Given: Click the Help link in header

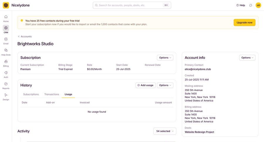Looking at the screenshot, I should pyautogui.click(x=241, y=5).
